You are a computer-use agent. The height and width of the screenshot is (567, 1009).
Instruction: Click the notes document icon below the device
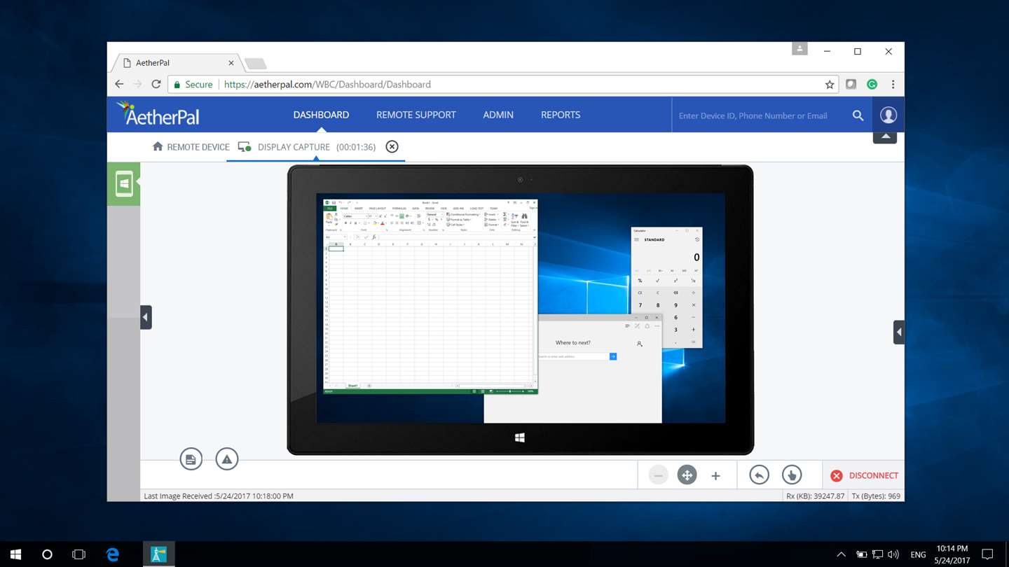191,459
